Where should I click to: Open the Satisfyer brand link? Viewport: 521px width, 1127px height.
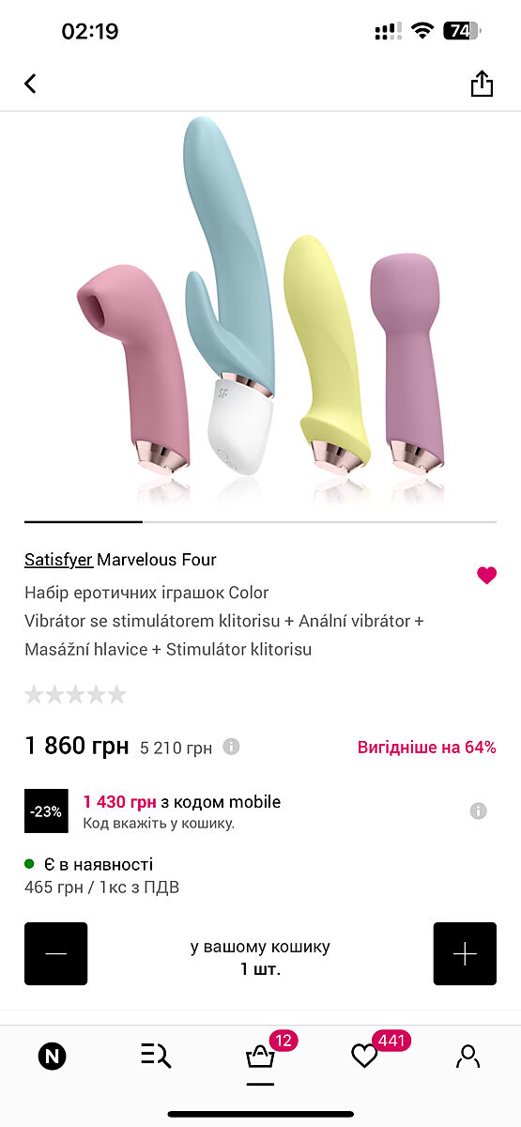(x=58, y=560)
